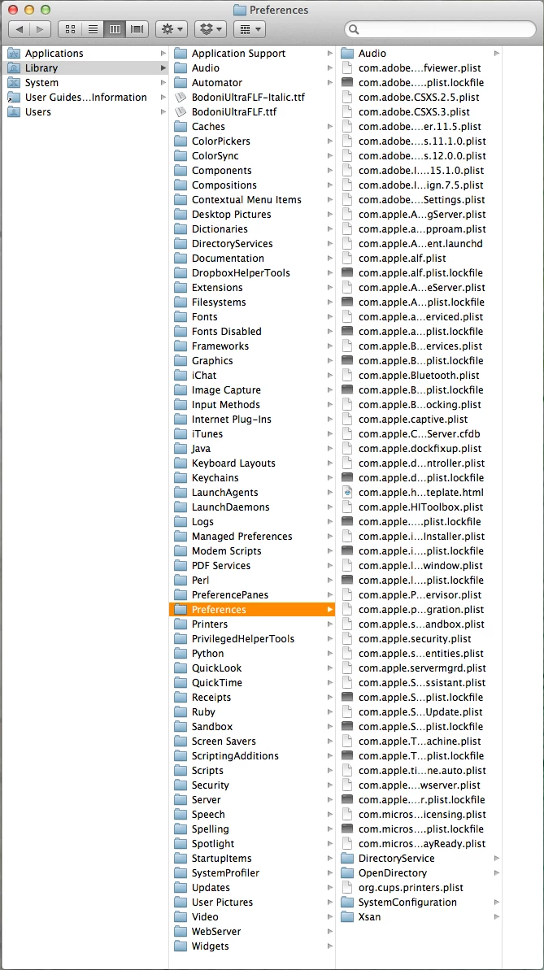
Task: Select the Keychains folder icon
Action: click(180, 477)
